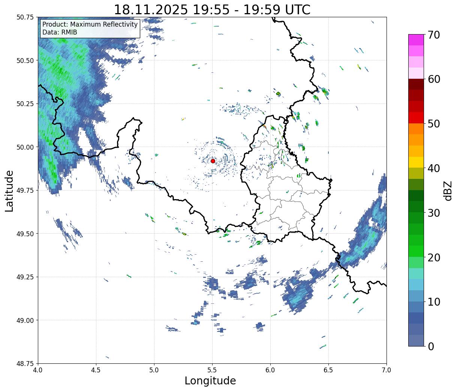The image size is (457, 390).
Task: Click the 48.75 latitude tick label
Action: [25, 363]
